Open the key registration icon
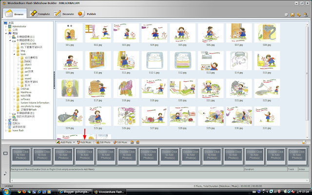Viewport: 312px width, 195px height. click(x=299, y=15)
